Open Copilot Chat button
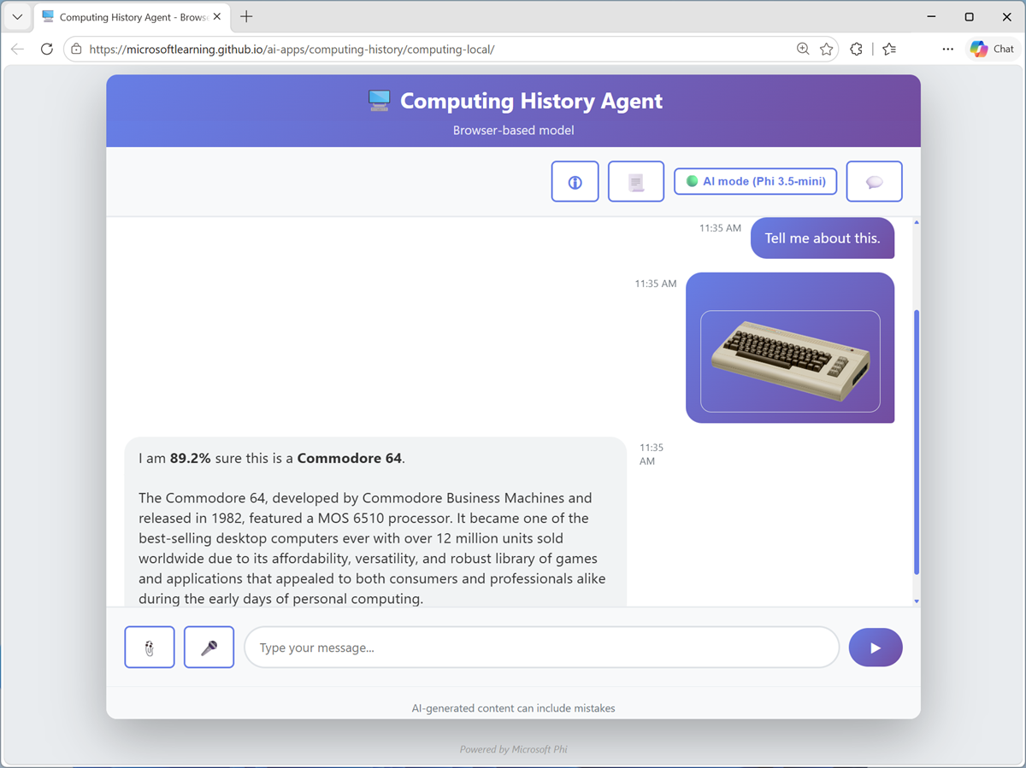Viewport: 1026px width, 768px height. click(x=992, y=50)
